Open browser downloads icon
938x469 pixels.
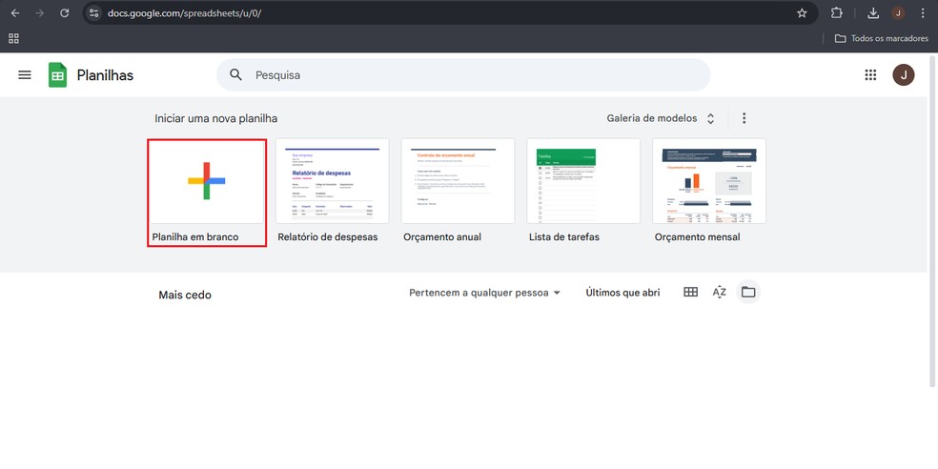click(873, 12)
